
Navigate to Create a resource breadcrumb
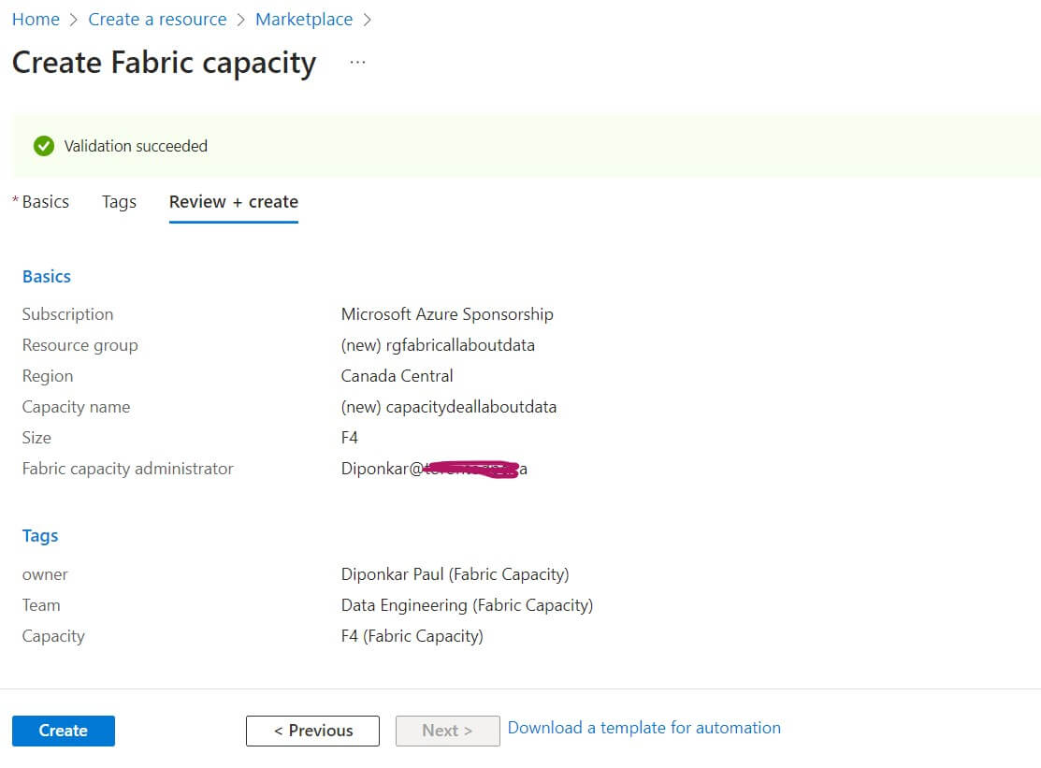pyautogui.click(x=157, y=20)
